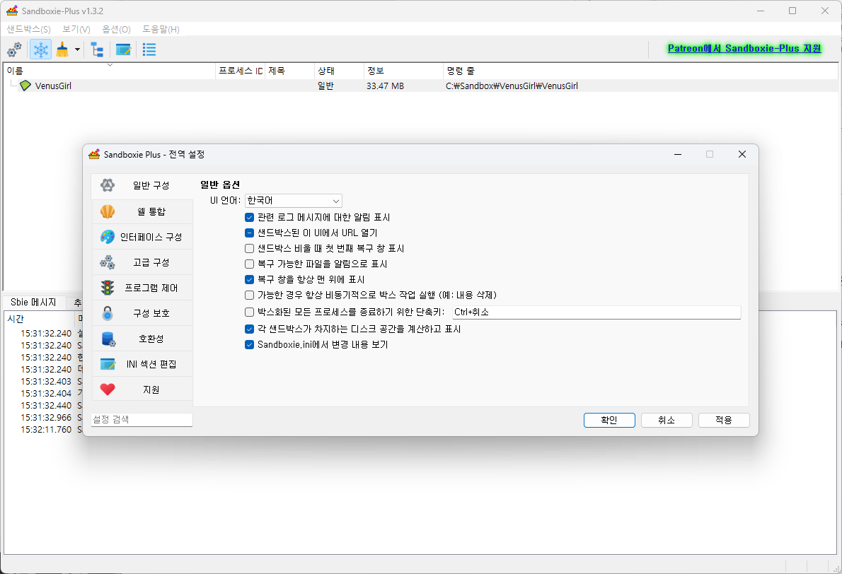Select the 33.47 MB info cell
The width and height of the screenshot is (842, 574).
(x=385, y=86)
